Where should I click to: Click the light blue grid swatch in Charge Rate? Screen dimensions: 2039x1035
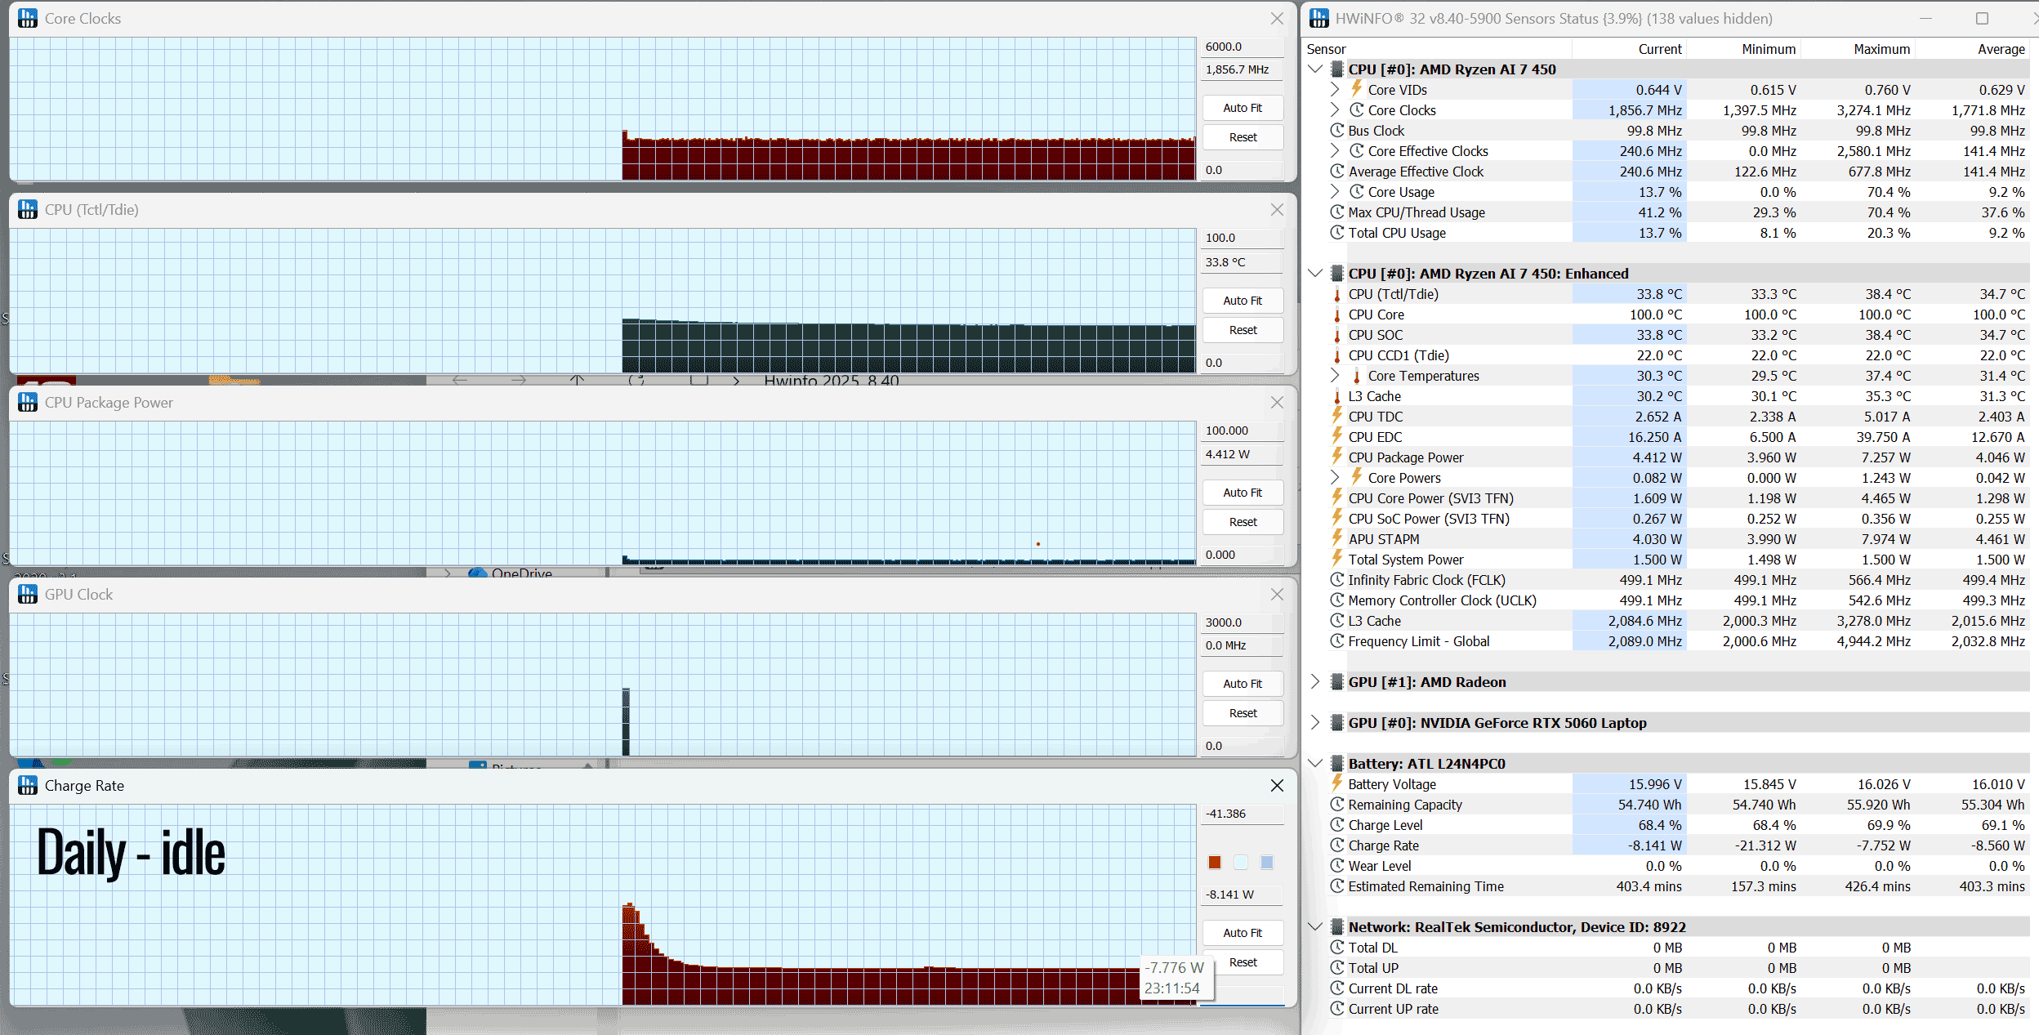[x=1267, y=863]
